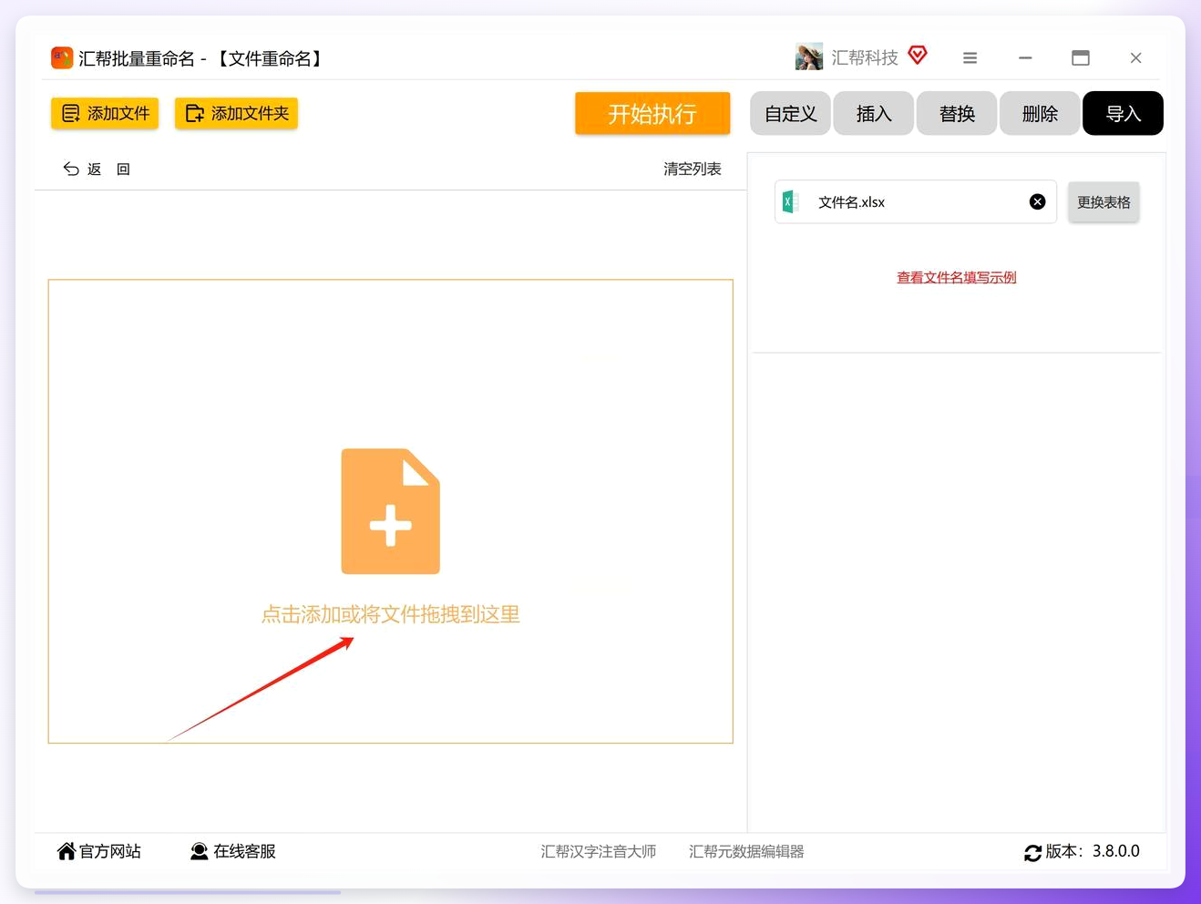Click the 添加文件 button
Image resolution: width=1201 pixels, height=904 pixels.
tap(105, 114)
